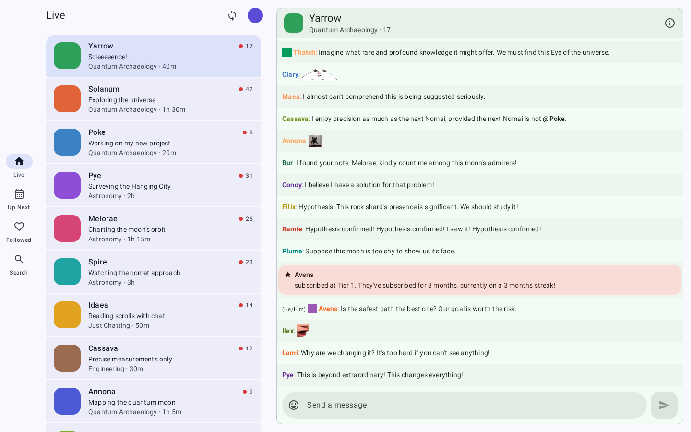691x432 pixels.
Task: Click the emote in Annona's chat message
Action: tap(315, 141)
